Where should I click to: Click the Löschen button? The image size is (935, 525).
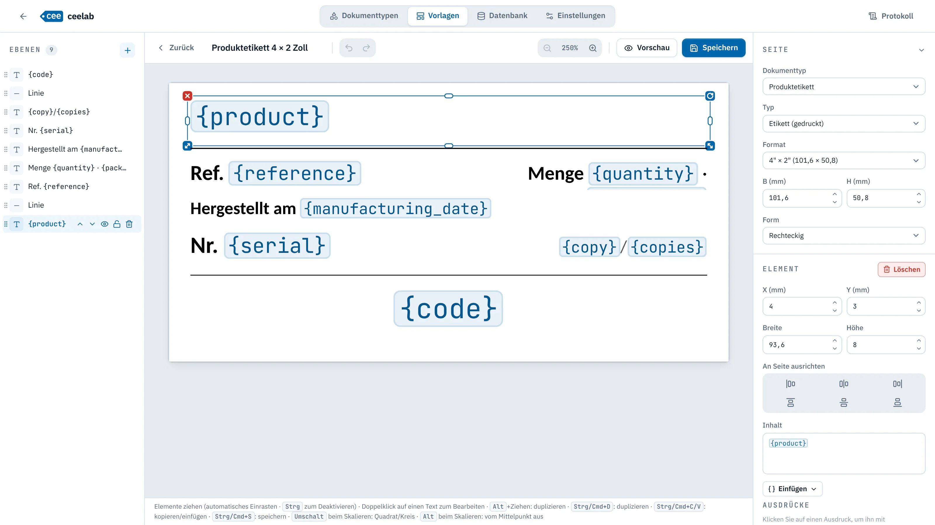pos(901,269)
